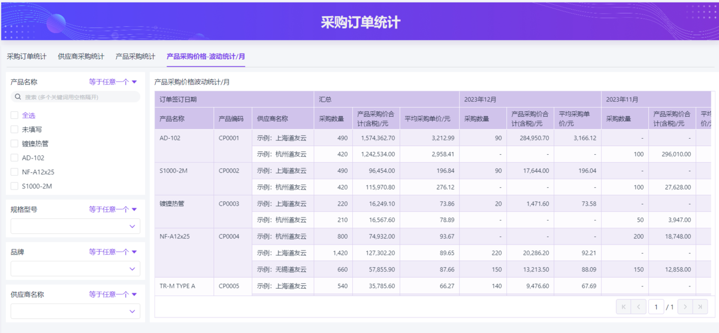Open the 品牌 dropdown selection box

click(x=75, y=269)
